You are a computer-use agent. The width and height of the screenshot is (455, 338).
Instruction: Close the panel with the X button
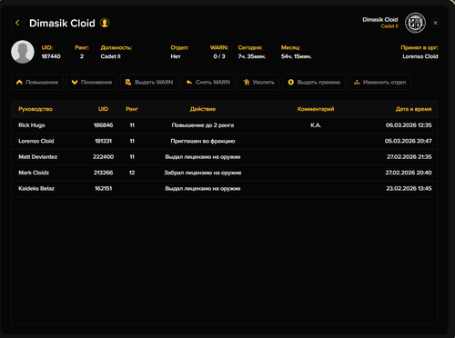point(435,23)
